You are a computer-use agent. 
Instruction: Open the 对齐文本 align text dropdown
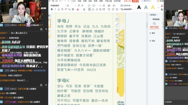tap(126, 6)
